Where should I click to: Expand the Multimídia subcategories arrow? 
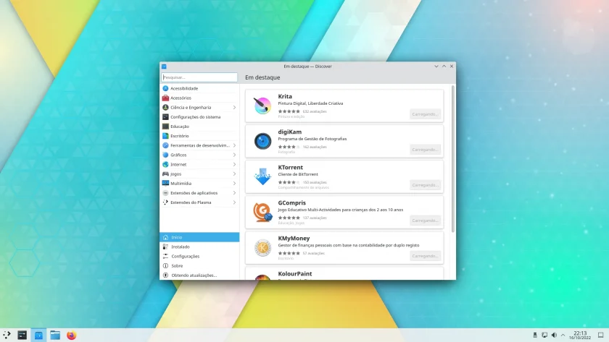(x=234, y=183)
